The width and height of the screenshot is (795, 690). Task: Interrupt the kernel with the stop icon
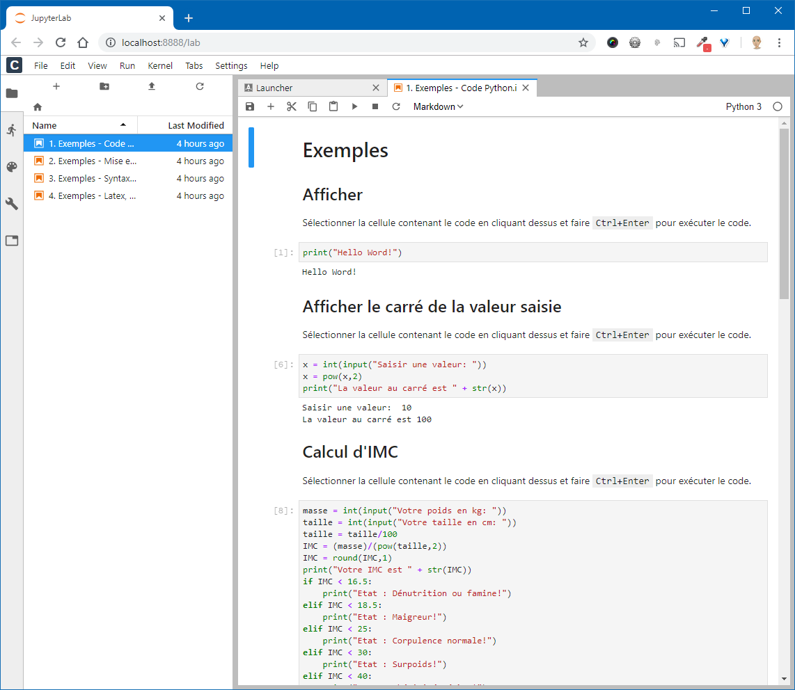[375, 106]
